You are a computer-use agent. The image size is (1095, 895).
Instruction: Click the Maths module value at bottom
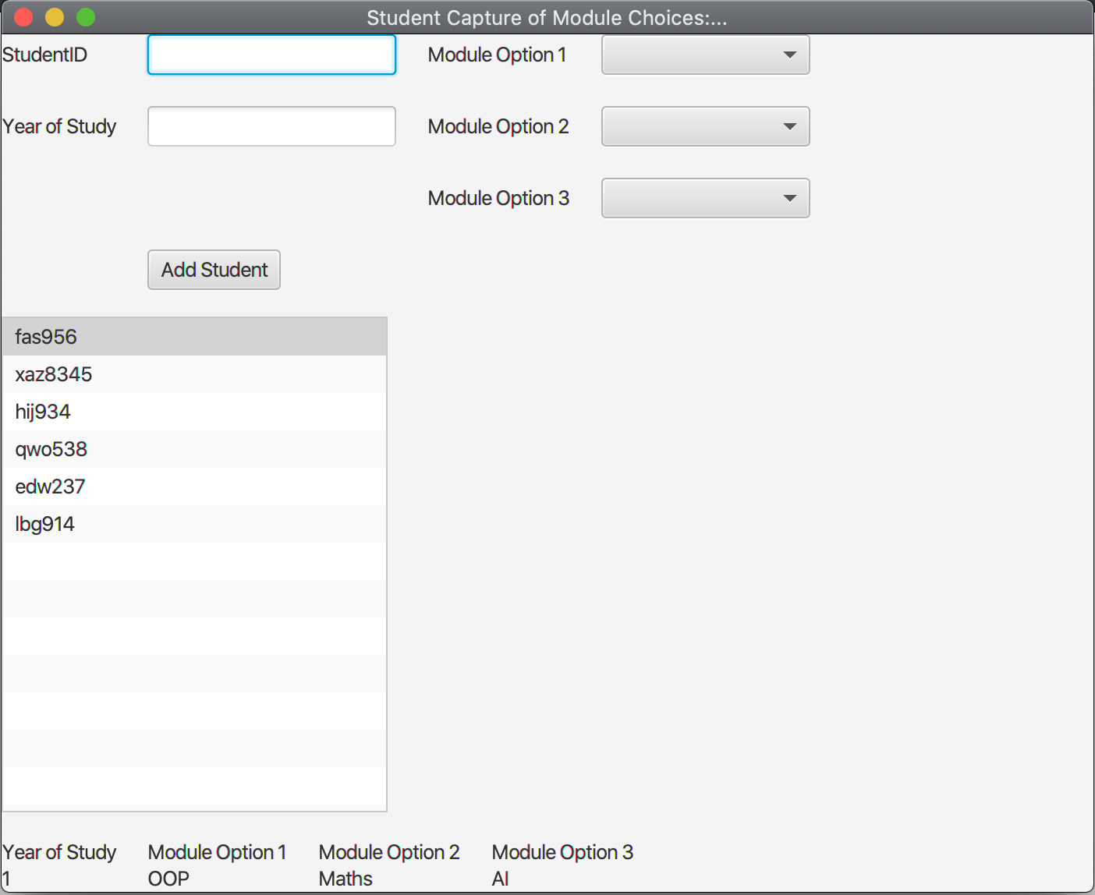346,879
